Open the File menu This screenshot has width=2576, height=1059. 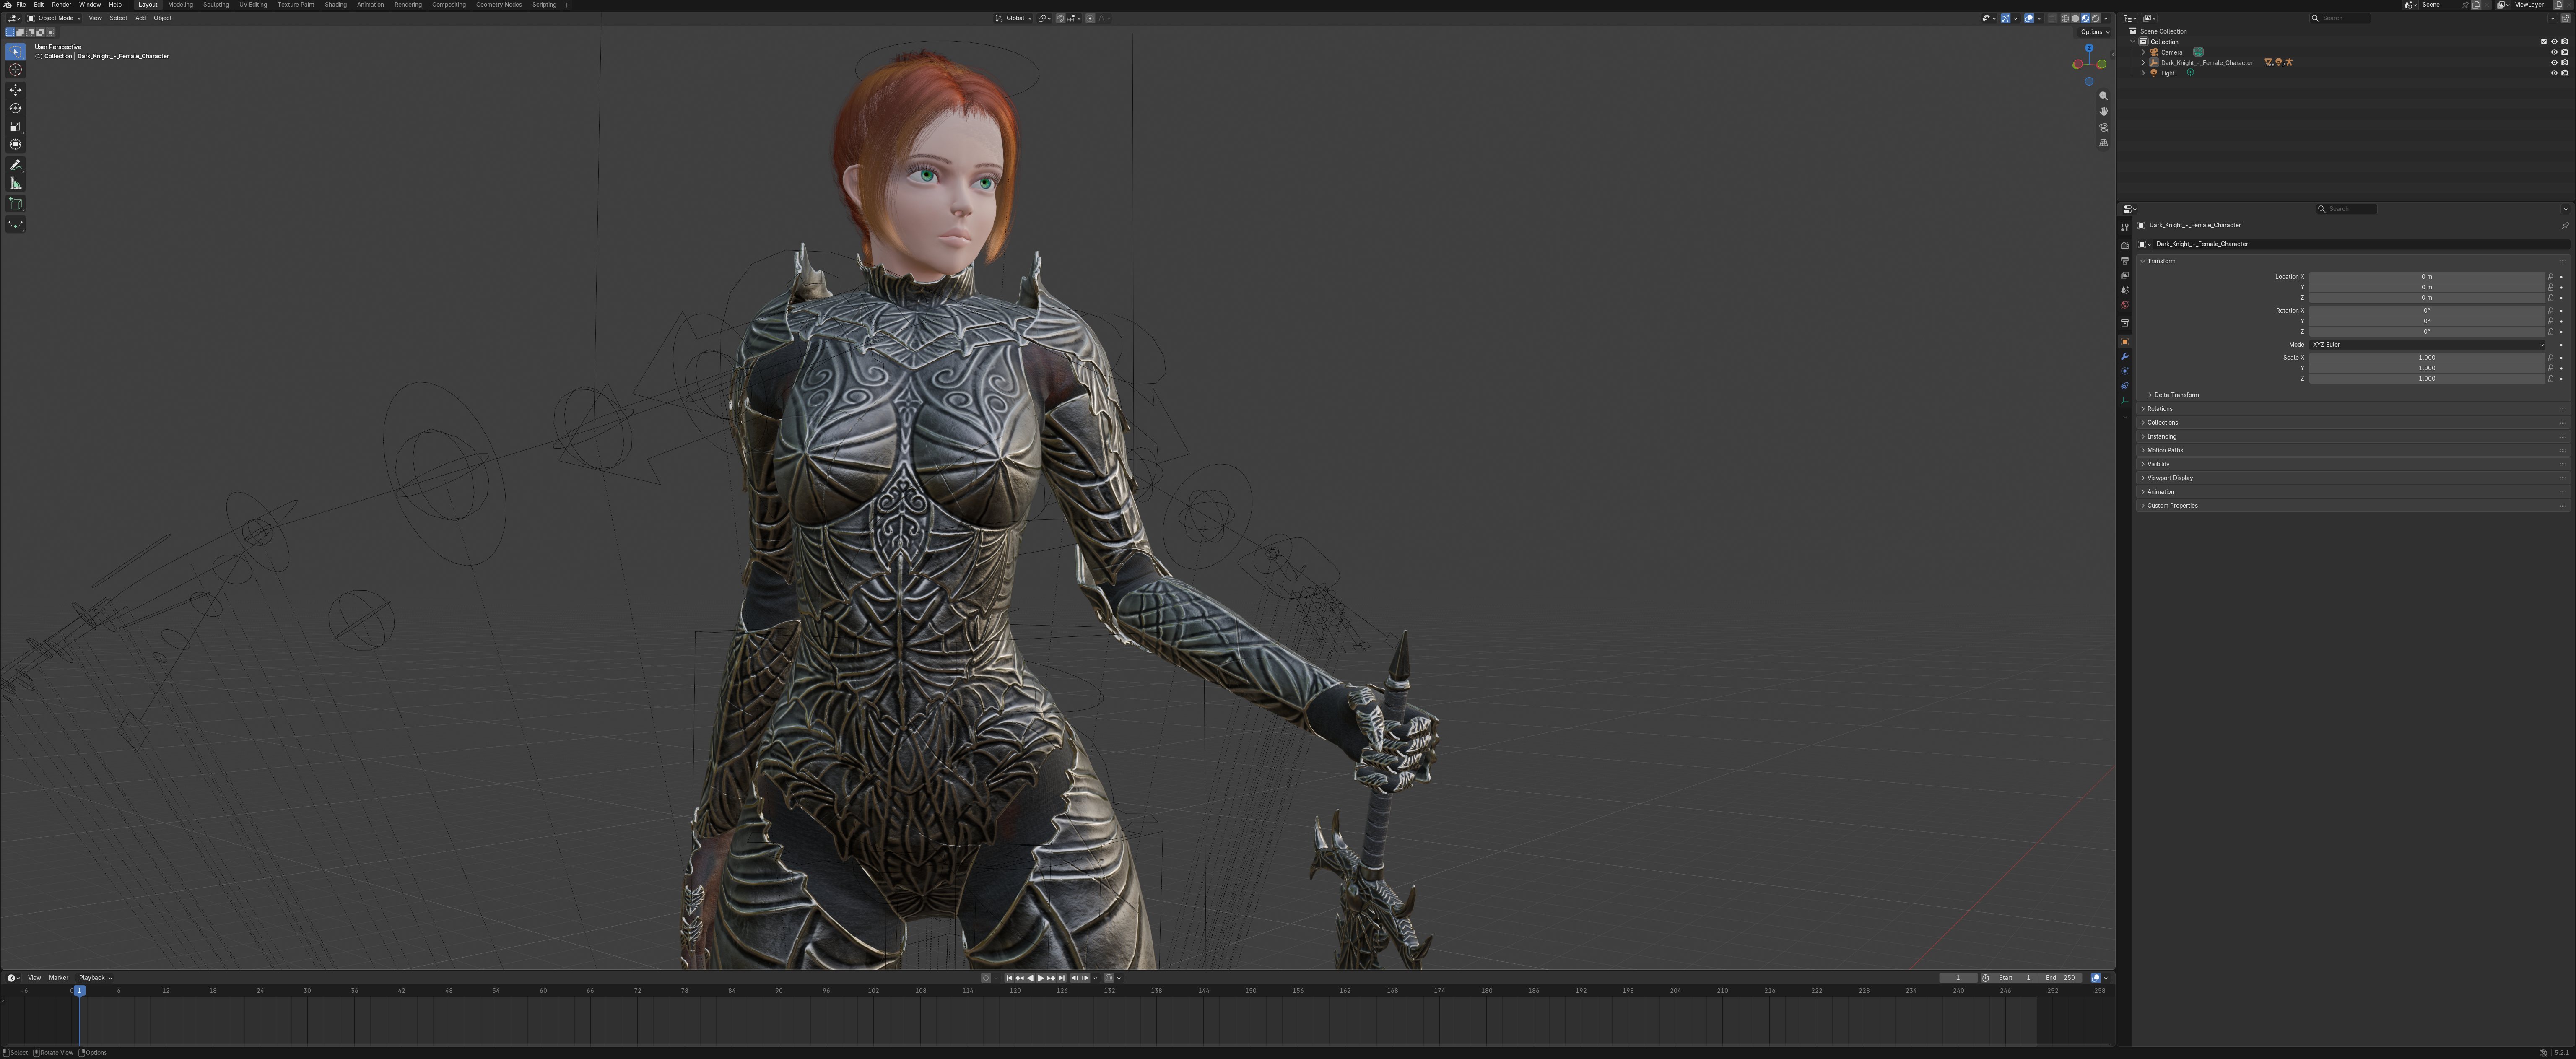click(21, 5)
